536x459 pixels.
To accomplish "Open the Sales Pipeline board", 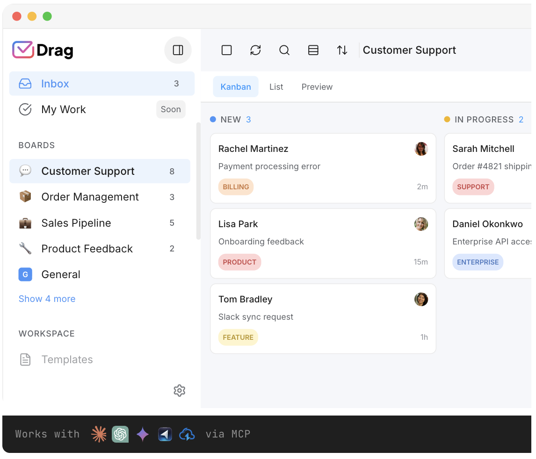I will pos(100,223).
